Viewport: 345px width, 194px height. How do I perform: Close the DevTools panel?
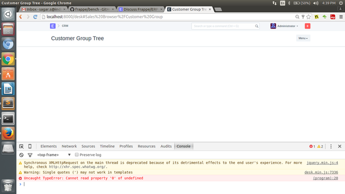point(340,146)
